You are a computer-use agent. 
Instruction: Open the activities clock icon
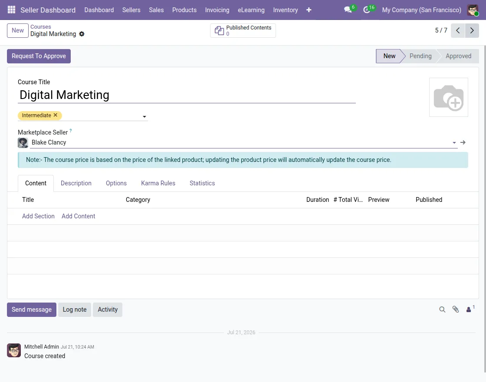point(367,10)
